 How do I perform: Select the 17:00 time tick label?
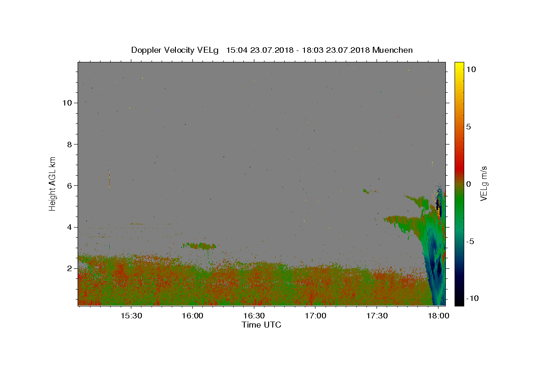[x=315, y=316]
